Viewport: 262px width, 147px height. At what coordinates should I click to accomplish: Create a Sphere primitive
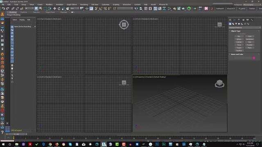pos(239,39)
